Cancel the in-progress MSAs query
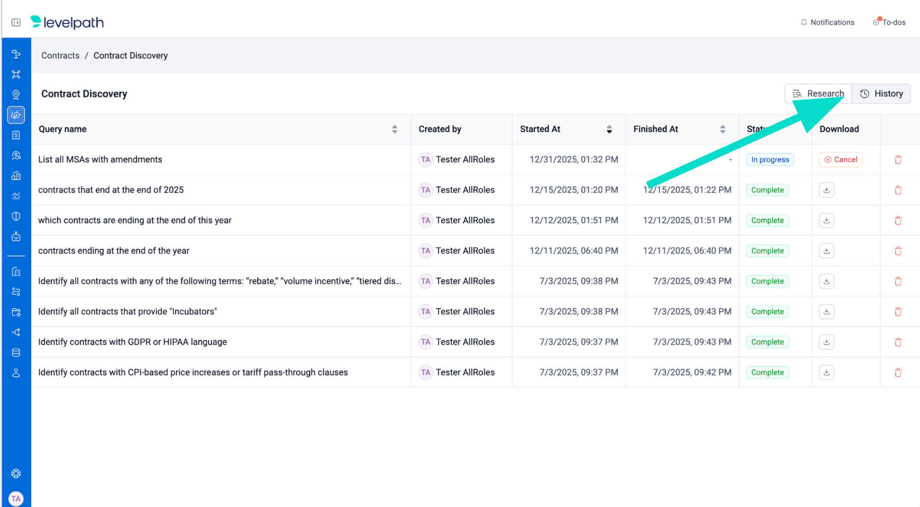Screen dimensions: 920x507 (840, 160)
